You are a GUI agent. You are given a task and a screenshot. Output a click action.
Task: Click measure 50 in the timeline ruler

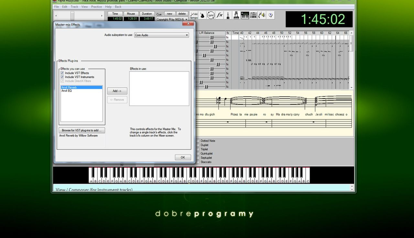(x=282, y=33)
